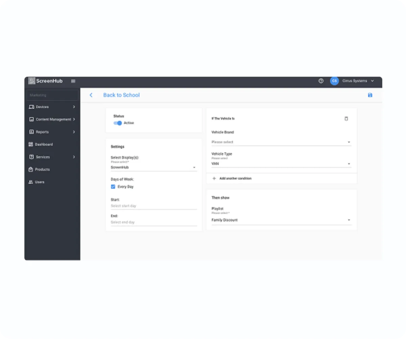Click the Family Discount playlist value
406x339 pixels.
click(225, 220)
